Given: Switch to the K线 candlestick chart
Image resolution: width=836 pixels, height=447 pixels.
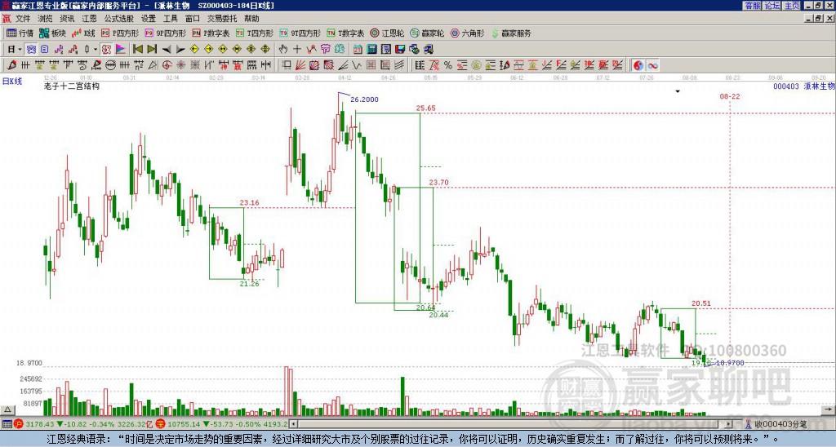Looking at the screenshot, I should 83,33.
